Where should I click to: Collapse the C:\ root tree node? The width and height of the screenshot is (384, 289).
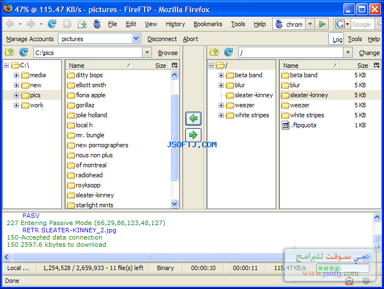point(7,65)
